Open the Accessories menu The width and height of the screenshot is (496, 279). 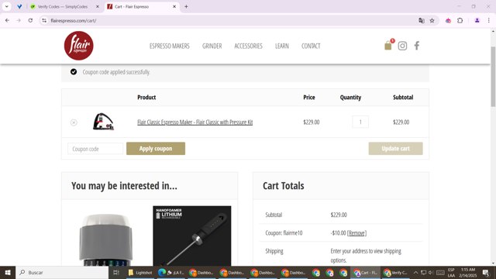248,46
